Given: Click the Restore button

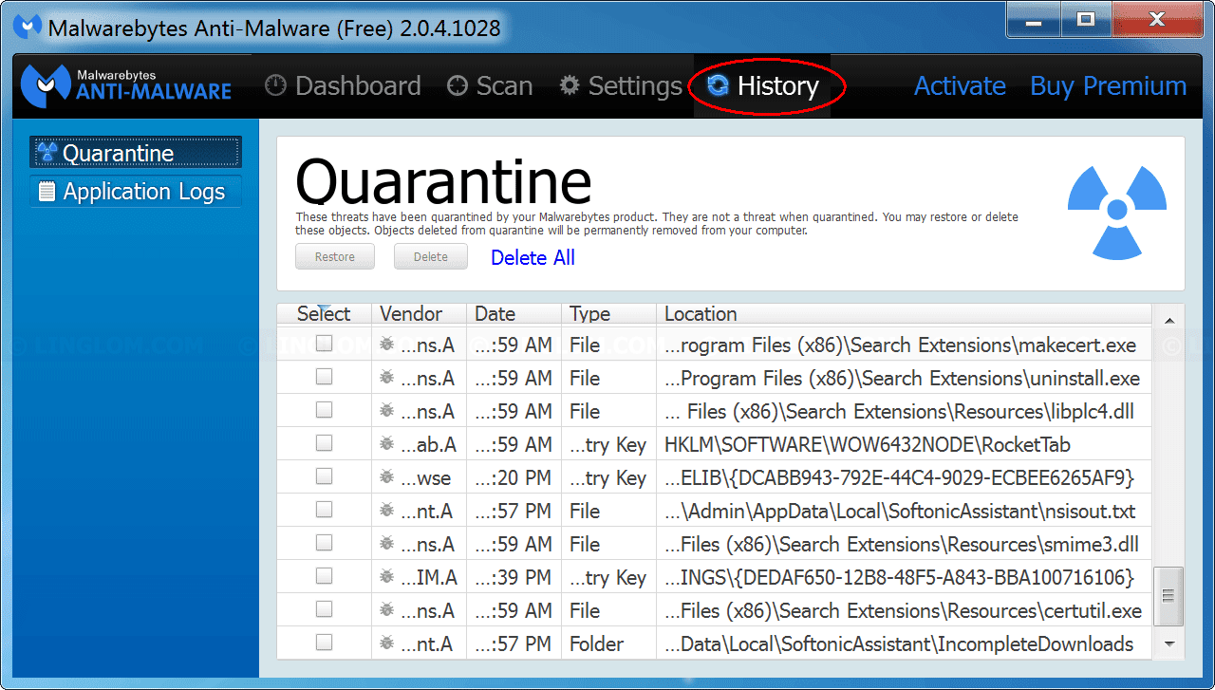Looking at the screenshot, I should [335, 257].
